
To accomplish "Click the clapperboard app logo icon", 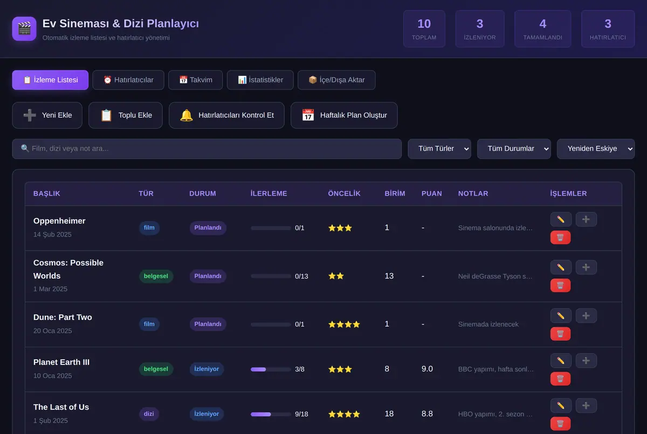I will click(x=24, y=29).
